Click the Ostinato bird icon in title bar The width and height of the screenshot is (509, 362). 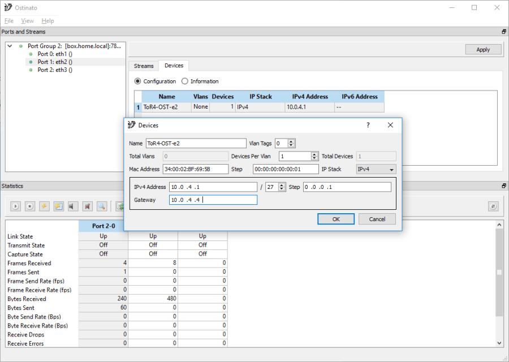tap(8, 7)
